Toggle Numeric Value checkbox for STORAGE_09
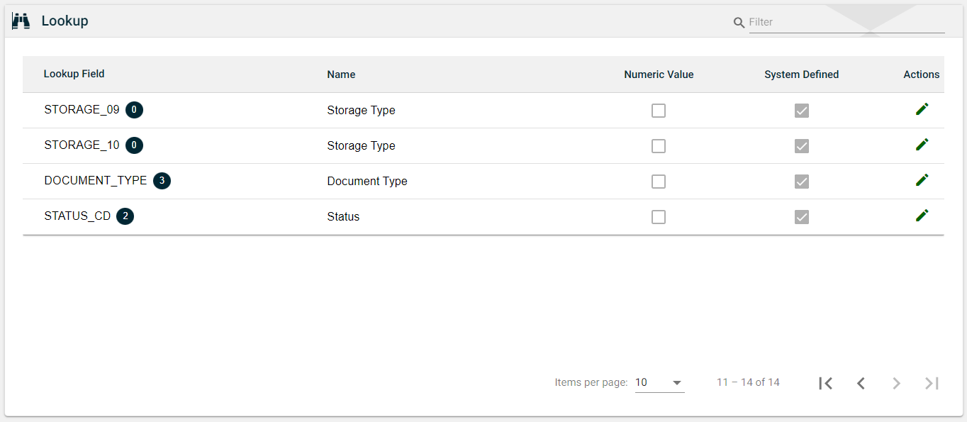This screenshot has width=967, height=422. (x=659, y=111)
